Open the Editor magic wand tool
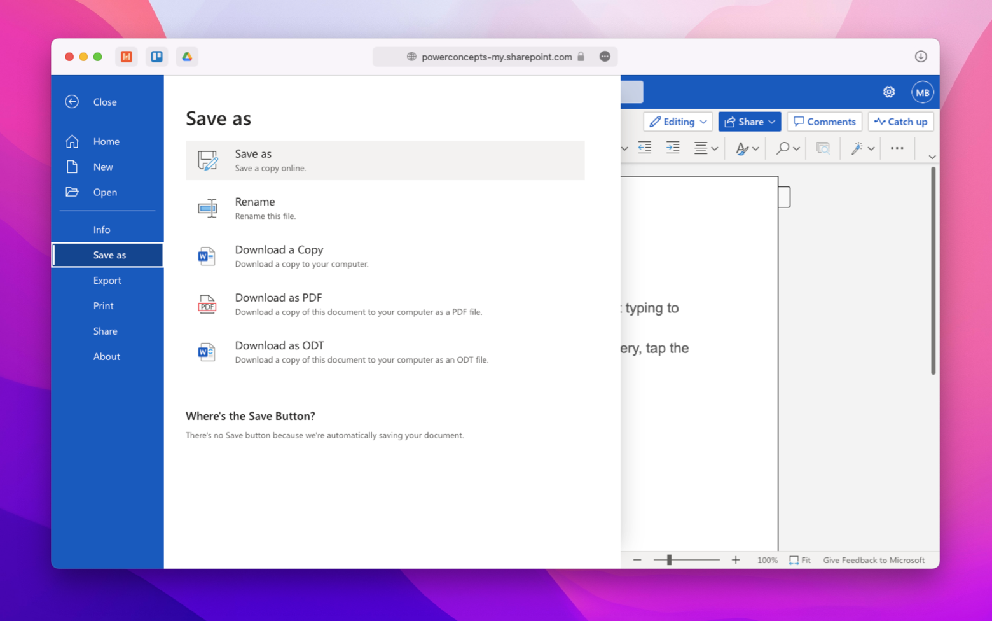Image resolution: width=992 pixels, height=621 pixels. click(x=857, y=148)
